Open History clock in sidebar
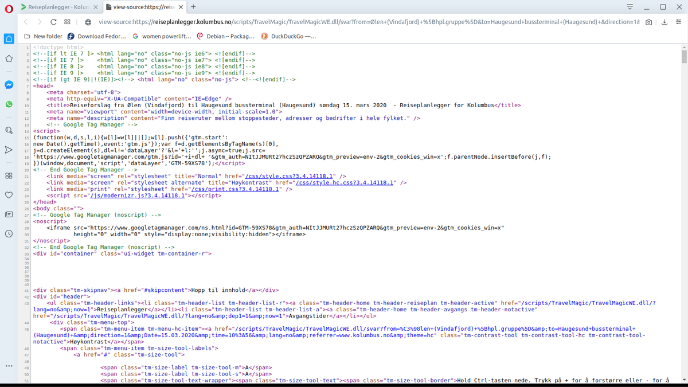 pyautogui.click(x=9, y=234)
